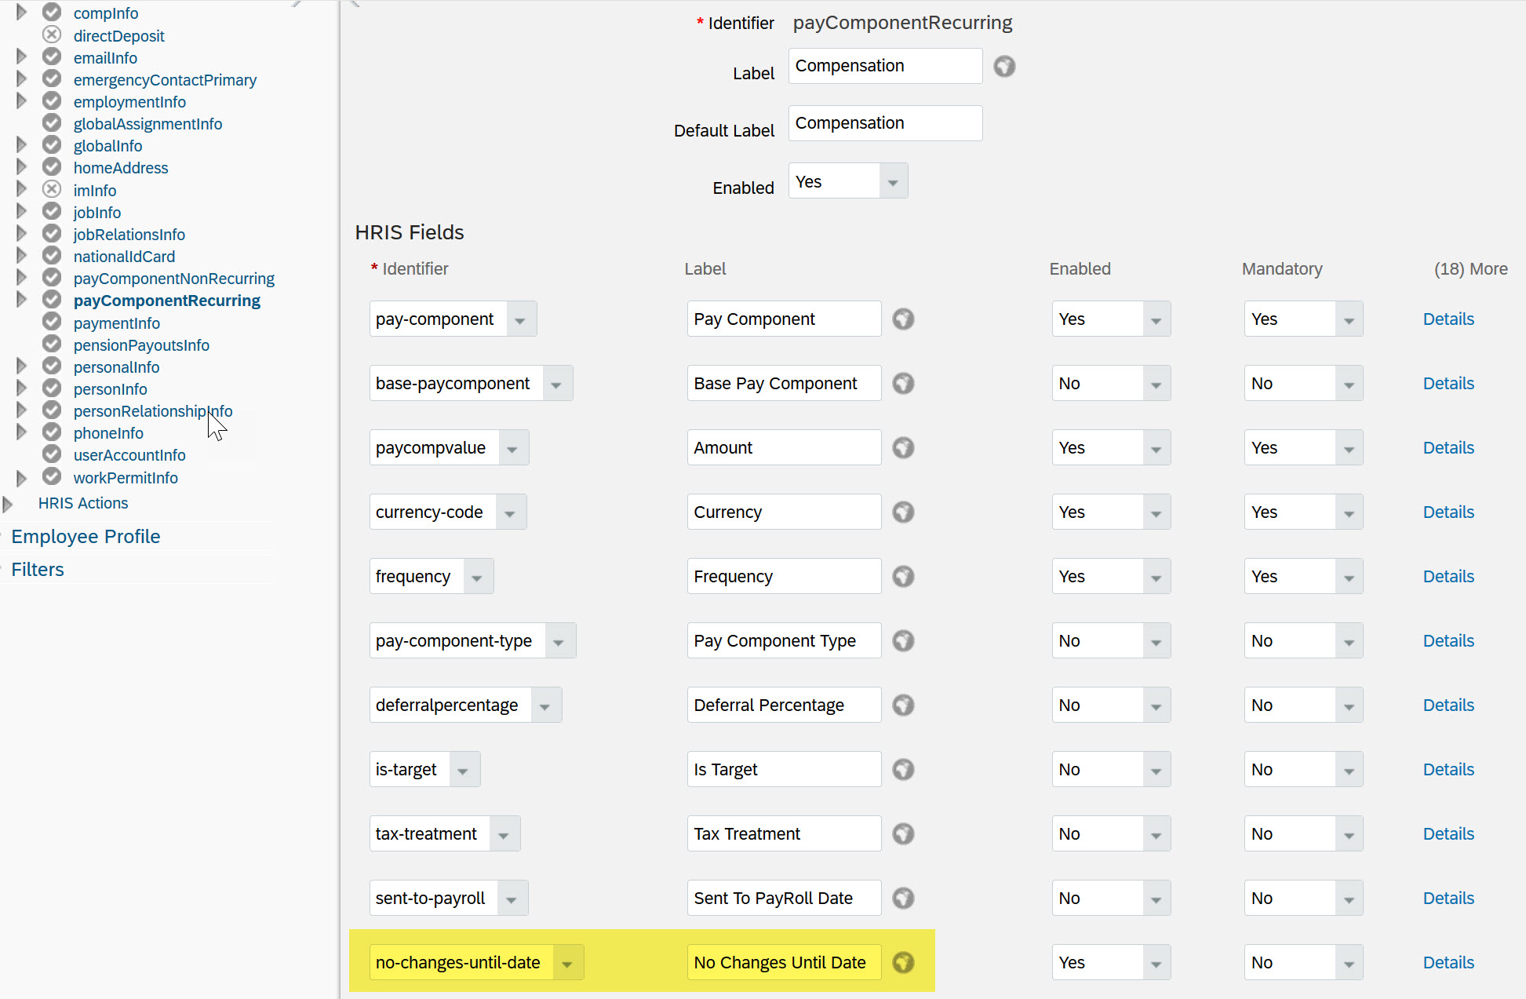Click globe icon beside Currency label
This screenshot has width=1526, height=999.
[903, 512]
